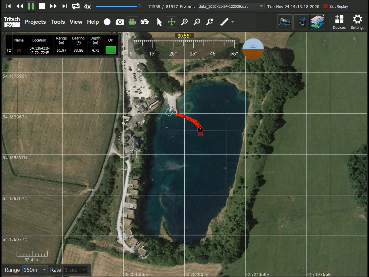This screenshot has width=369, height=277.
Task: Click the zoom out magnifier icon
Action: click(197, 22)
